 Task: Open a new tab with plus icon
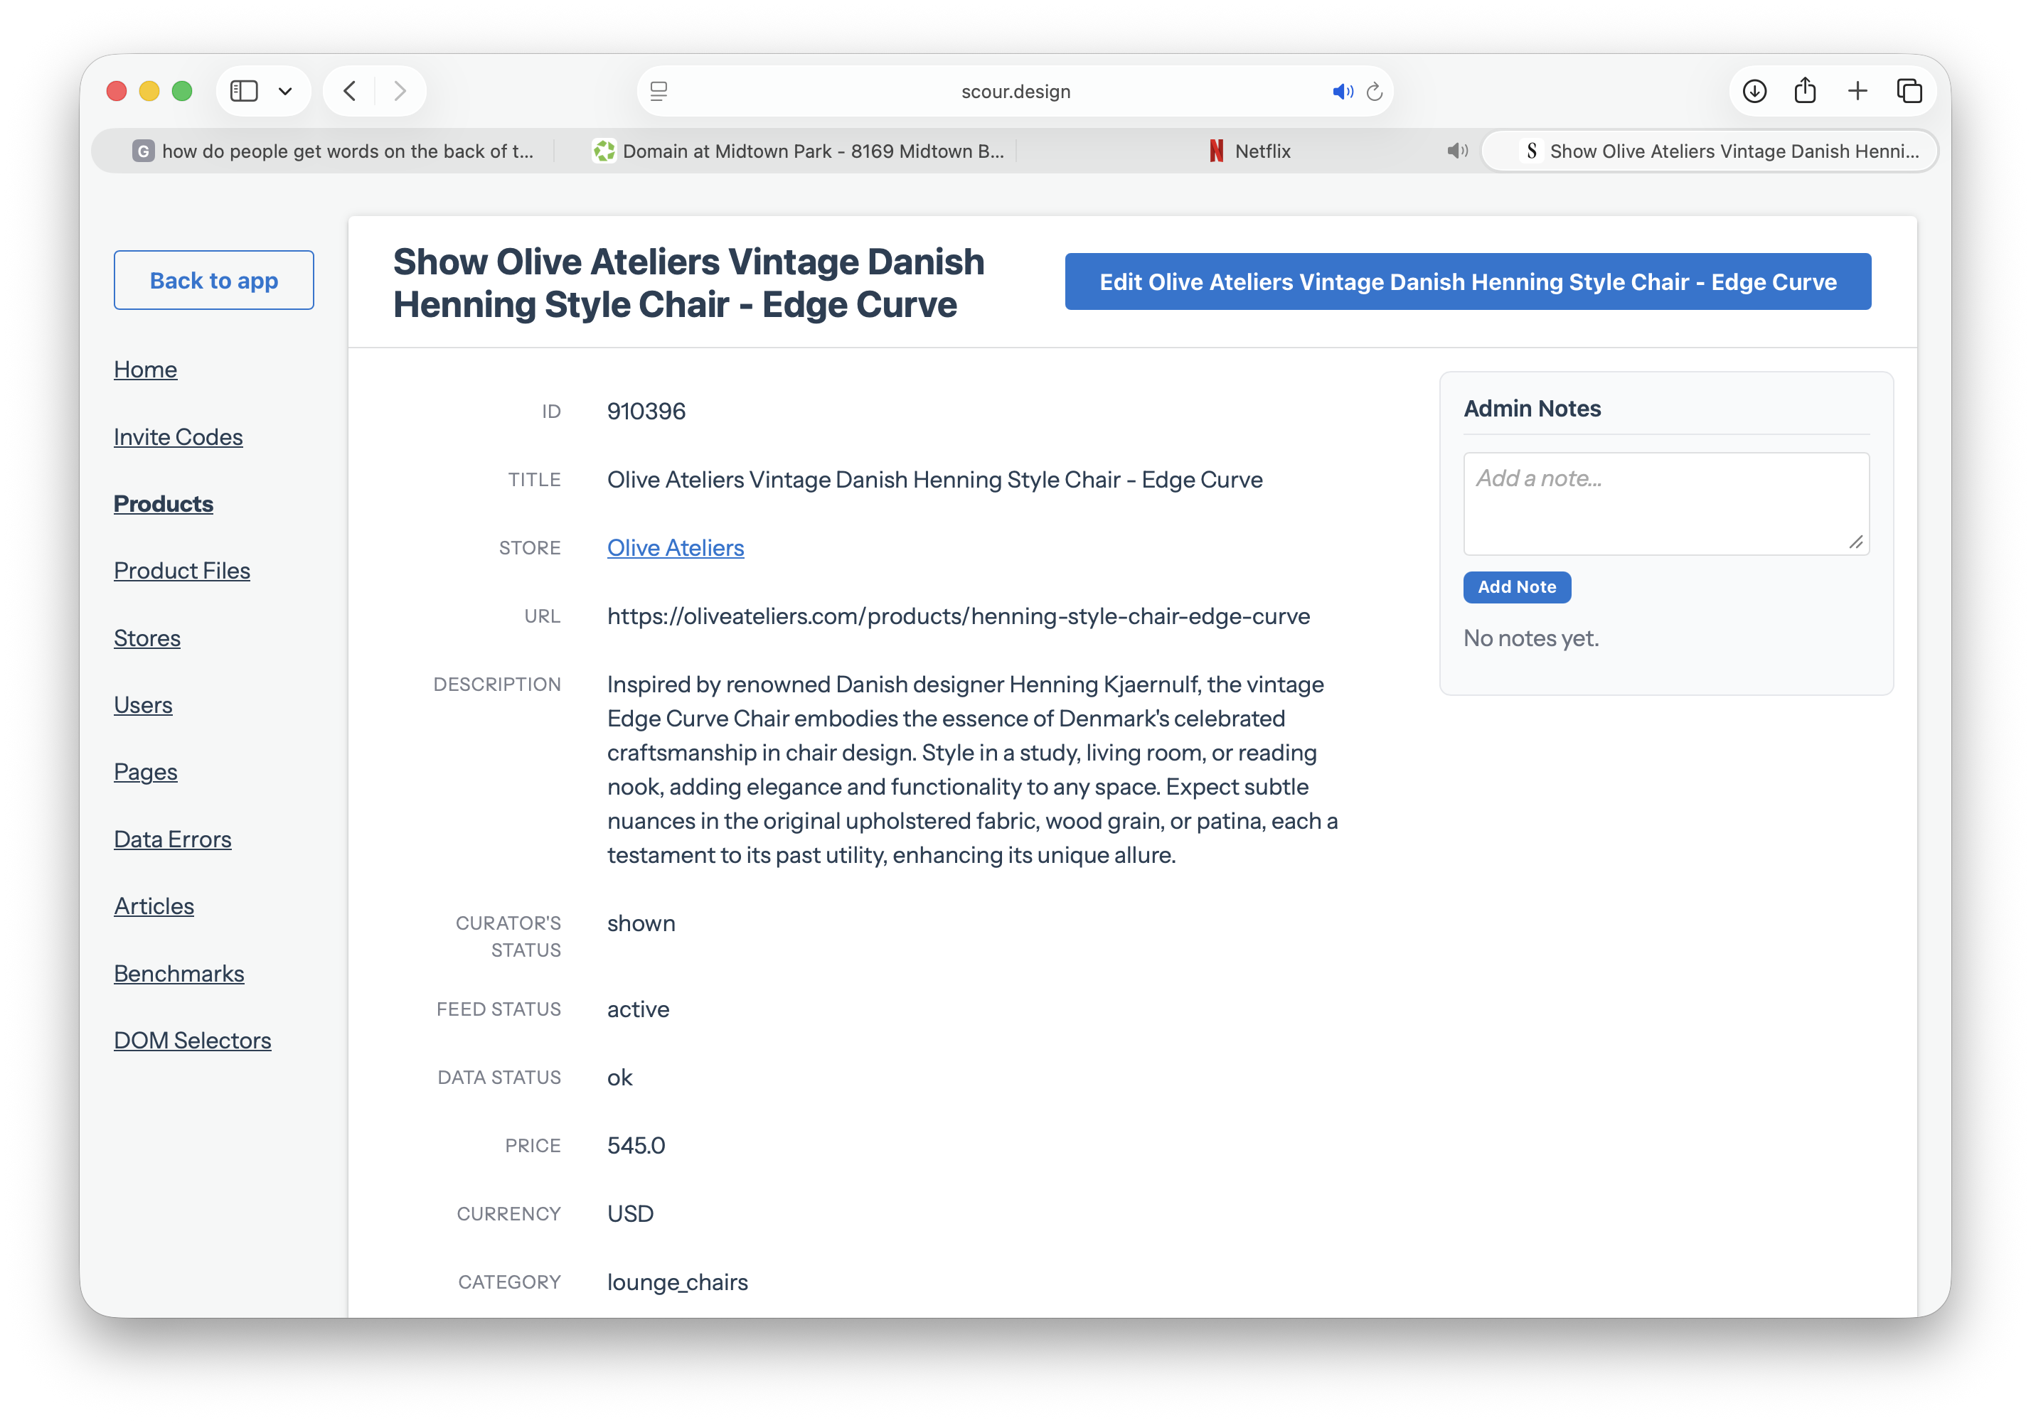tap(1857, 91)
